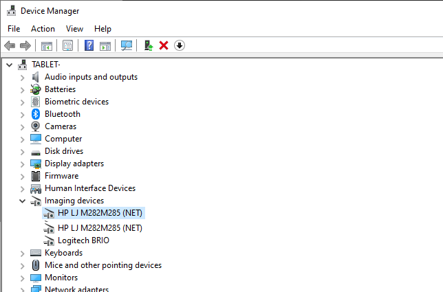This screenshot has height=292, width=443.
Task: Click the Disable device down-arrow icon
Action: point(180,45)
